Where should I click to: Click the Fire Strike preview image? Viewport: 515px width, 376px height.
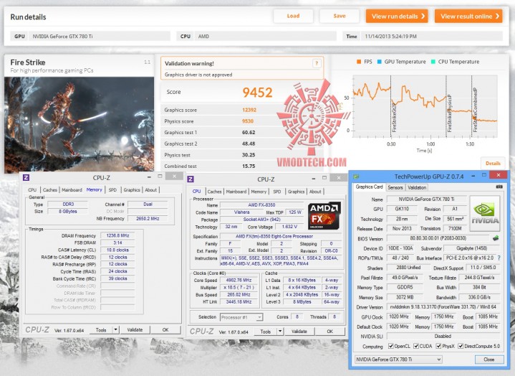(x=80, y=125)
